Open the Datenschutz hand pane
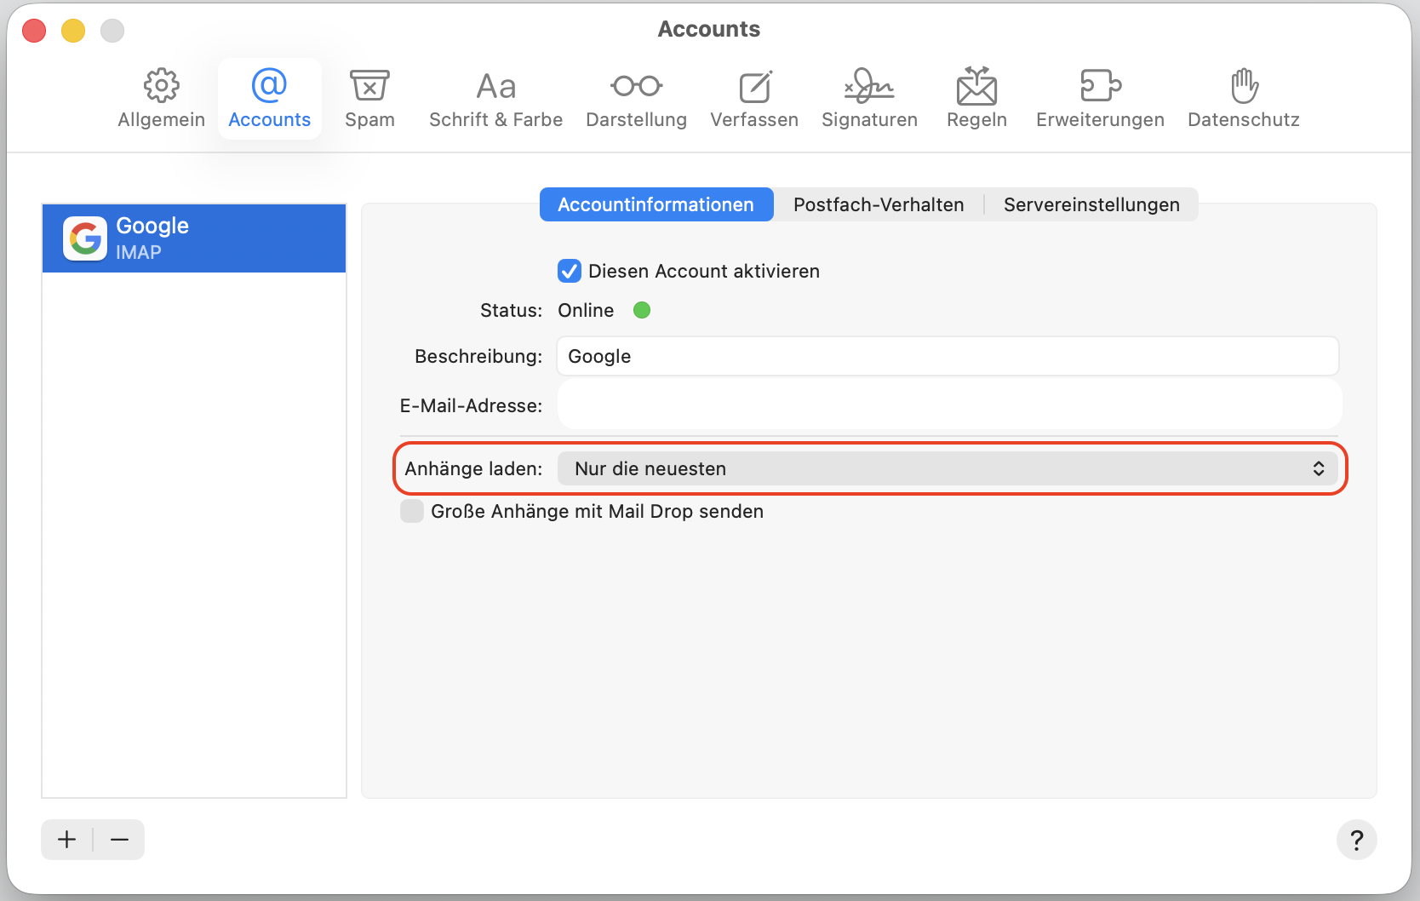The width and height of the screenshot is (1420, 901). click(1243, 99)
